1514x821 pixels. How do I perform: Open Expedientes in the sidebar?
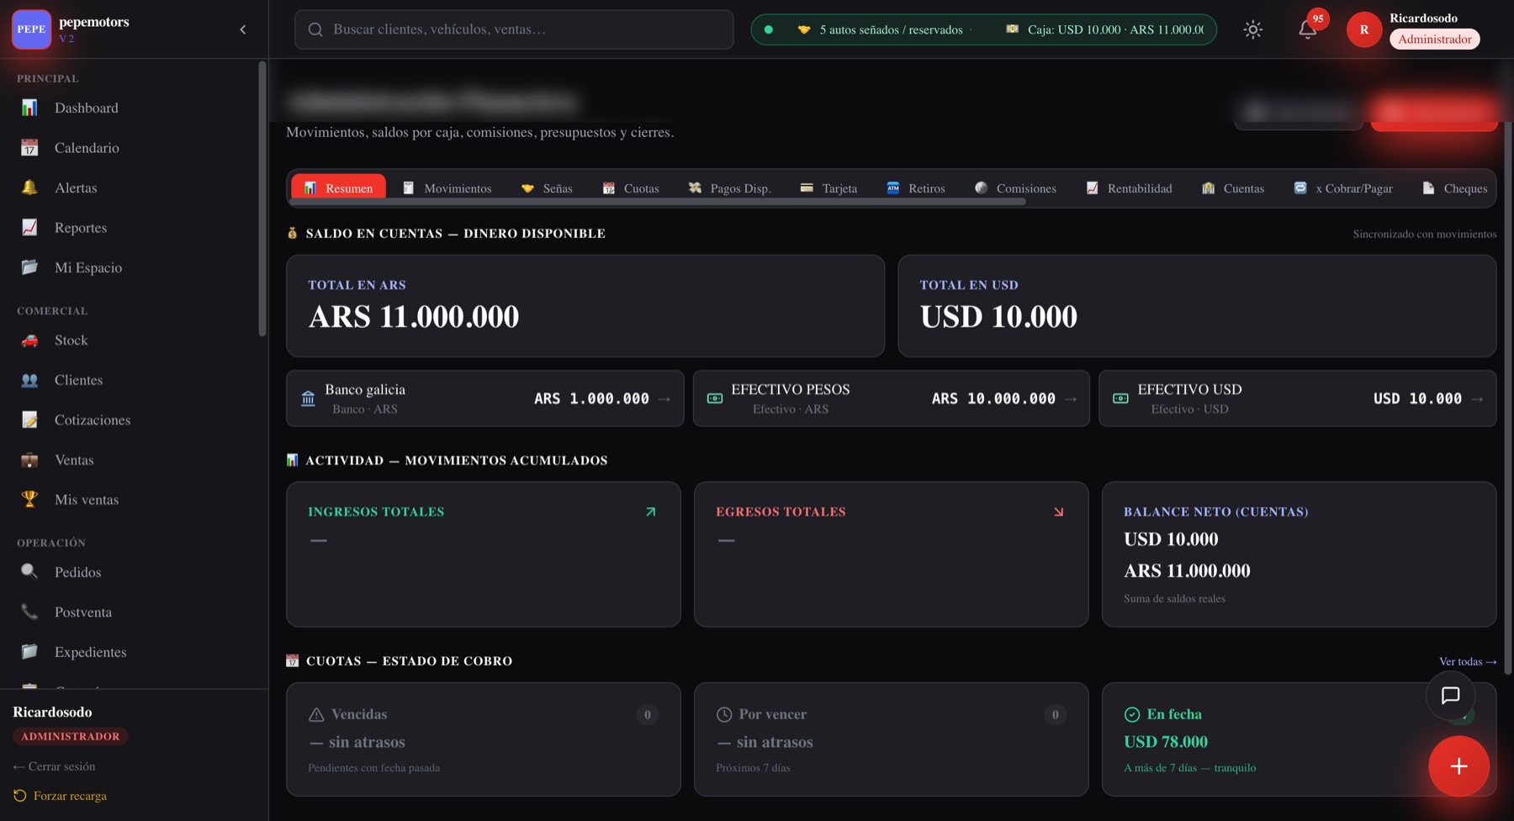[134, 652]
